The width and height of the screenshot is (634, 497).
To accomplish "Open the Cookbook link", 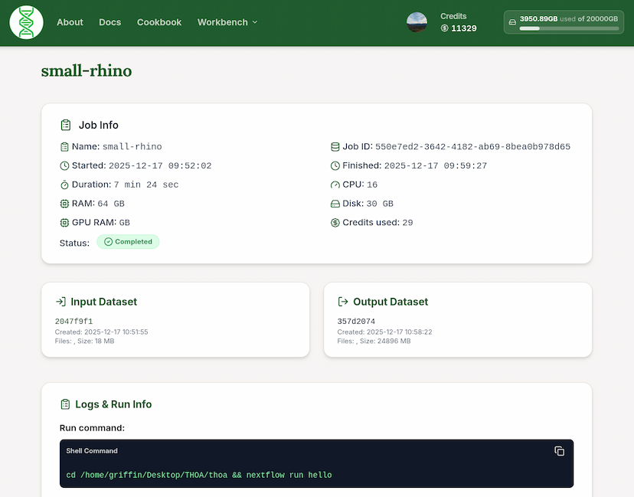I will [x=158, y=22].
